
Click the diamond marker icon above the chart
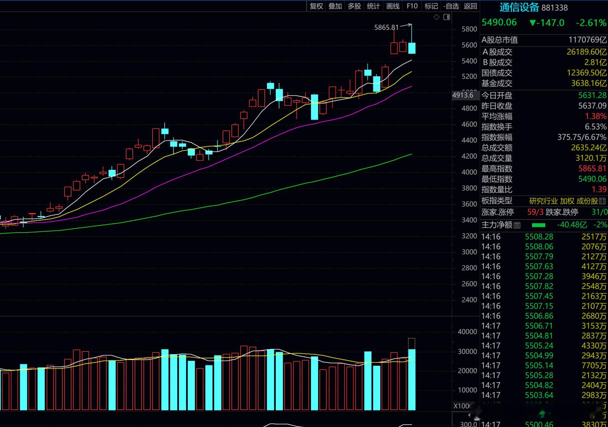point(436,17)
